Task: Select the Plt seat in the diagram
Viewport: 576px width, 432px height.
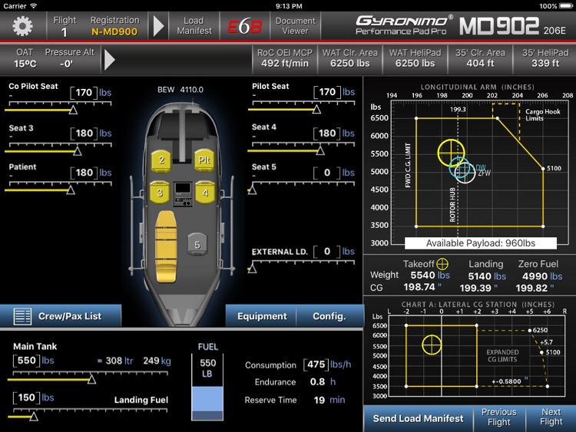Action: pyautogui.click(x=204, y=160)
